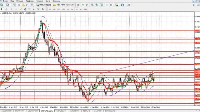Select the Cursor arrow tool

click(x=2, y=9)
